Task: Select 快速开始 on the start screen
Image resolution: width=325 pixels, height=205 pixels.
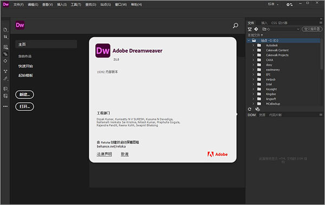Action: (x=25, y=66)
